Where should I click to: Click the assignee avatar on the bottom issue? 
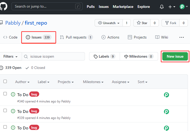166,128
